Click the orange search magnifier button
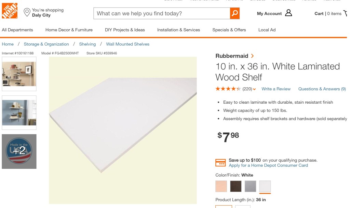350x208 pixels. [234, 13]
